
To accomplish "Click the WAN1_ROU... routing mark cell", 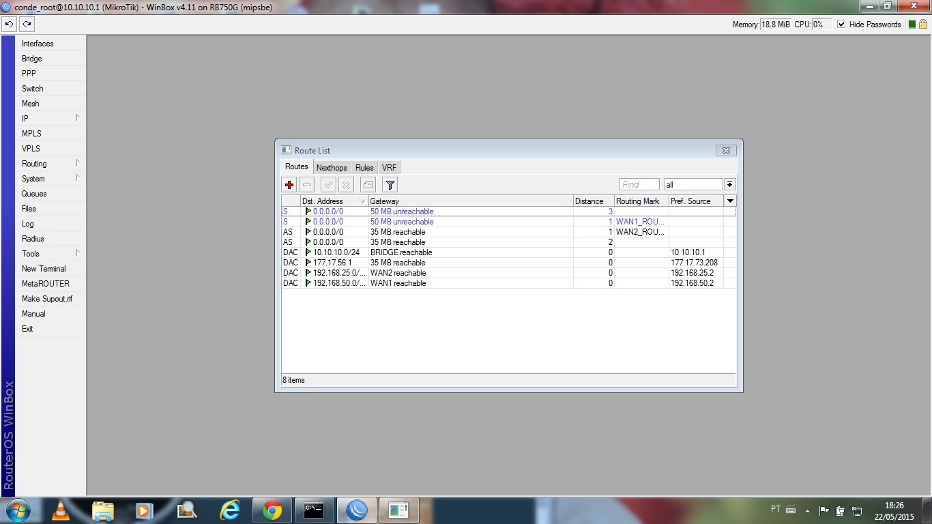I will click(x=640, y=222).
